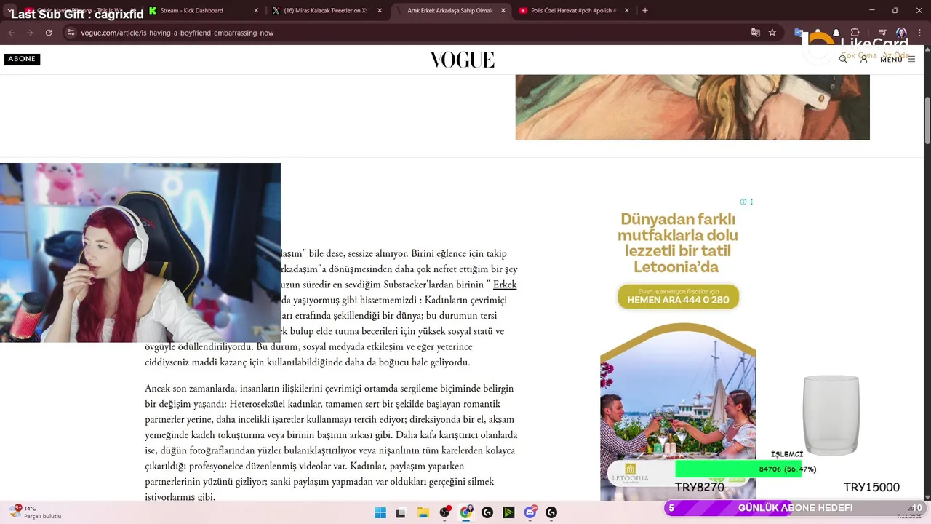This screenshot has width=931, height=524.
Task: Open the Chrome extensions puzzle icon
Action: point(855,33)
